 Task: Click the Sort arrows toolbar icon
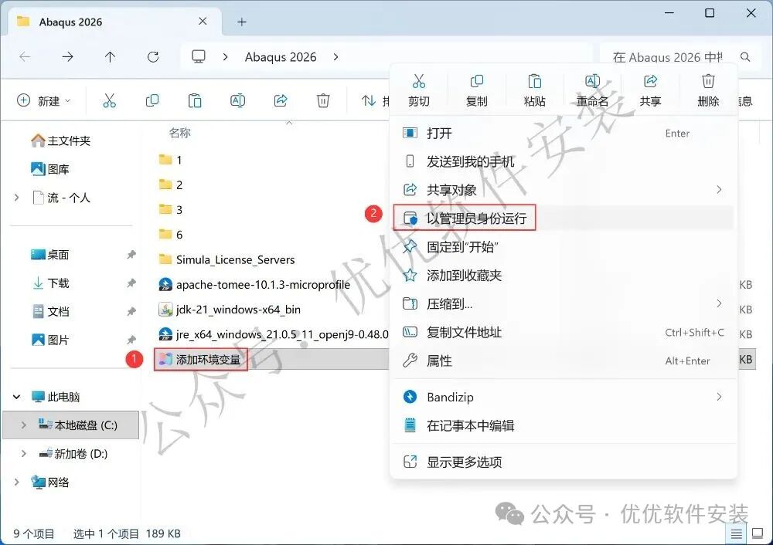coord(368,101)
